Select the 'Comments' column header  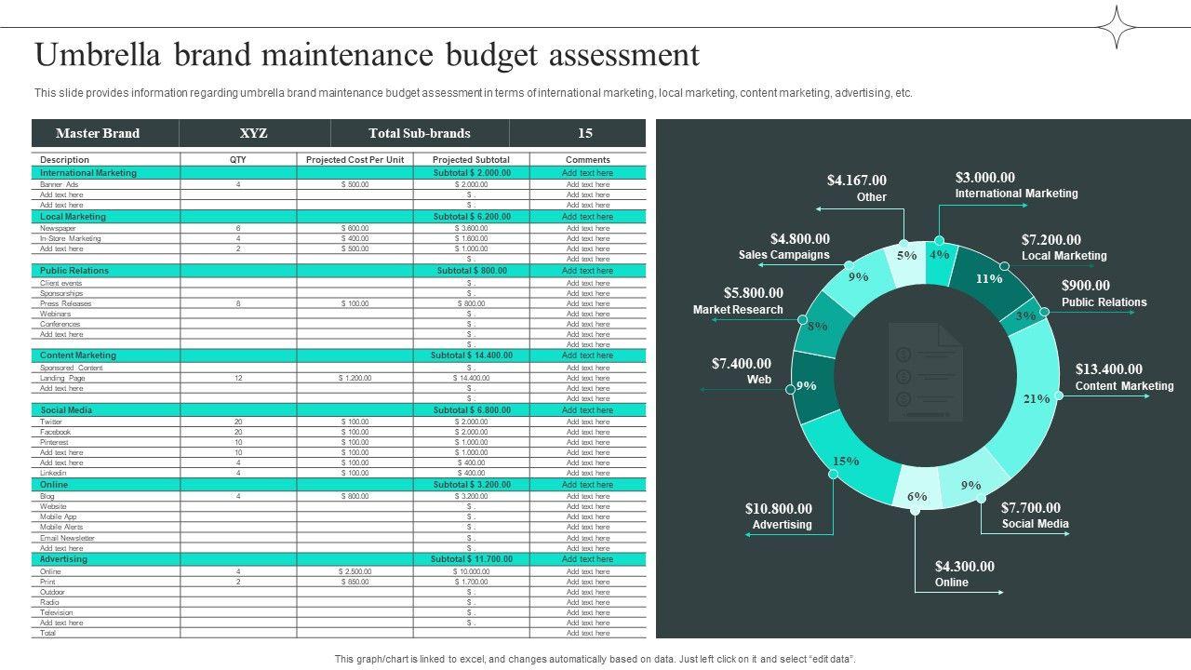(x=588, y=160)
